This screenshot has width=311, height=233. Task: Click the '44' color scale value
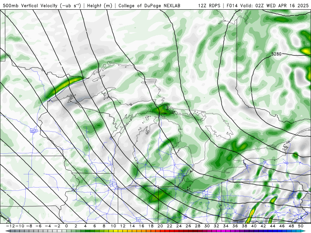(273, 226)
